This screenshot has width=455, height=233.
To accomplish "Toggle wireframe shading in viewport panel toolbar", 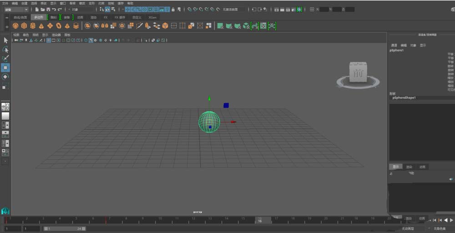I will pos(86,41).
